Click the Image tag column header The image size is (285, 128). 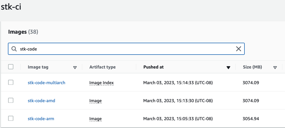[38, 67]
